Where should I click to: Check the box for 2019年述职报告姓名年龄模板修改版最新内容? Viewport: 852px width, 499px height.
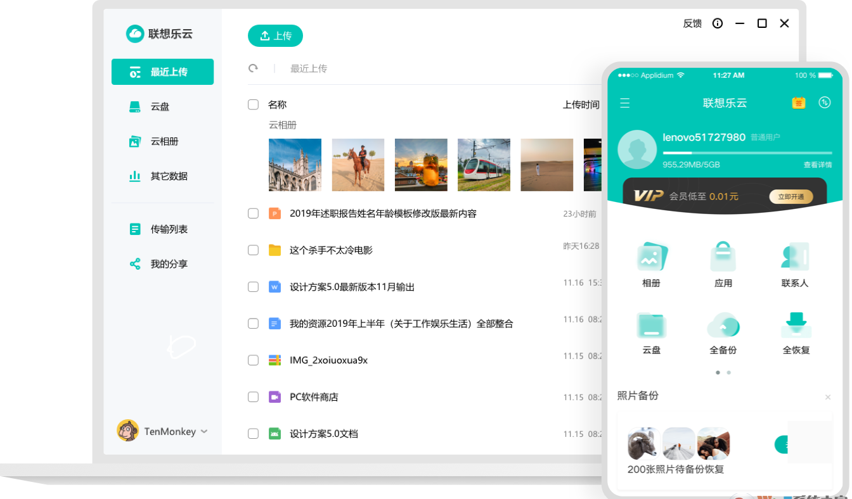253,213
